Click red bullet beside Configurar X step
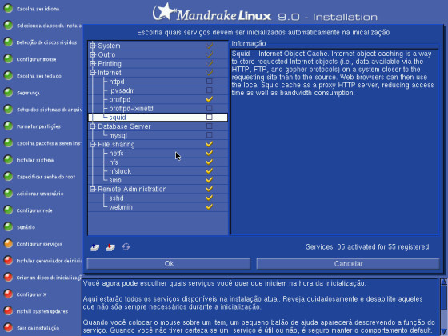Viewport: 448px width, 336px height. (8, 294)
